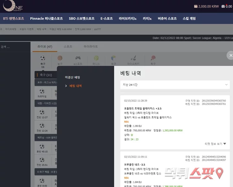This screenshot has height=187, width=233.
Task: Open the 지난 24시간 period dropdown
Action: pos(175,85)
